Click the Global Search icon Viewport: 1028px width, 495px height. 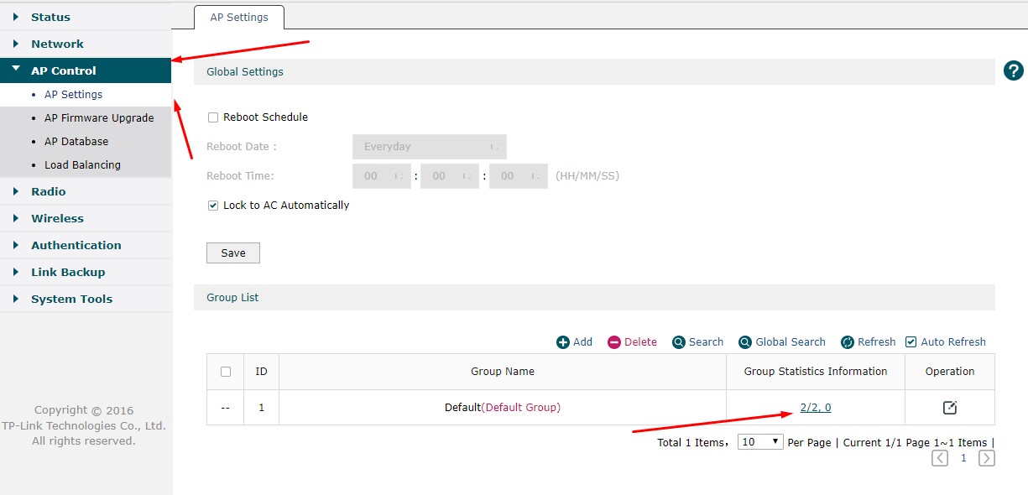click(x=745, y=342)
